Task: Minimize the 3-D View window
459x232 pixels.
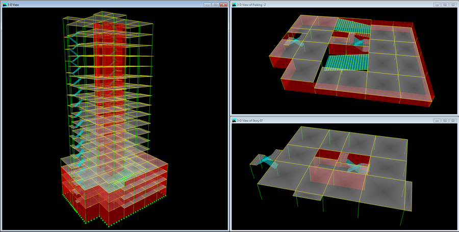Action: [208, 5]
